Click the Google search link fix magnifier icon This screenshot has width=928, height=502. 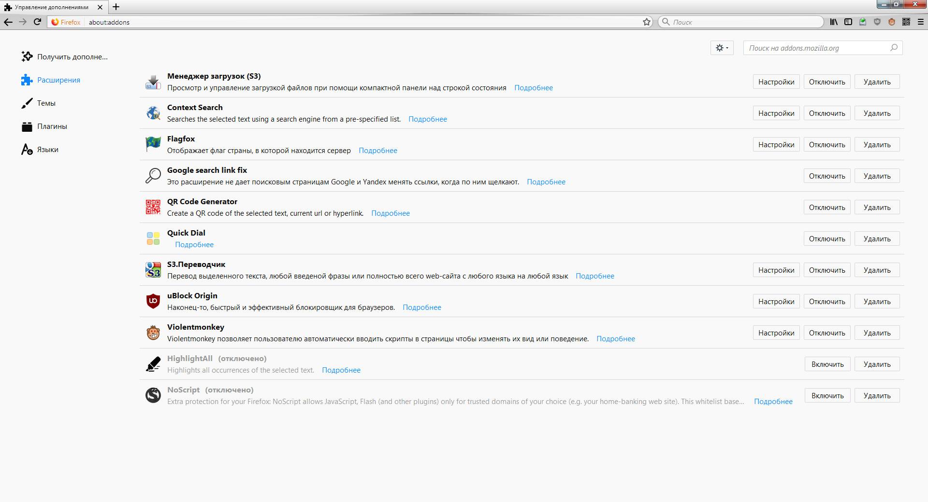coord(153,176)
